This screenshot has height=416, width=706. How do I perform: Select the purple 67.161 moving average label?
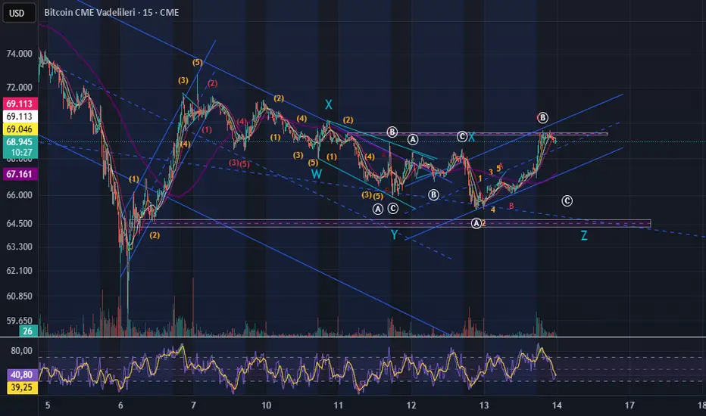[19, 174]
